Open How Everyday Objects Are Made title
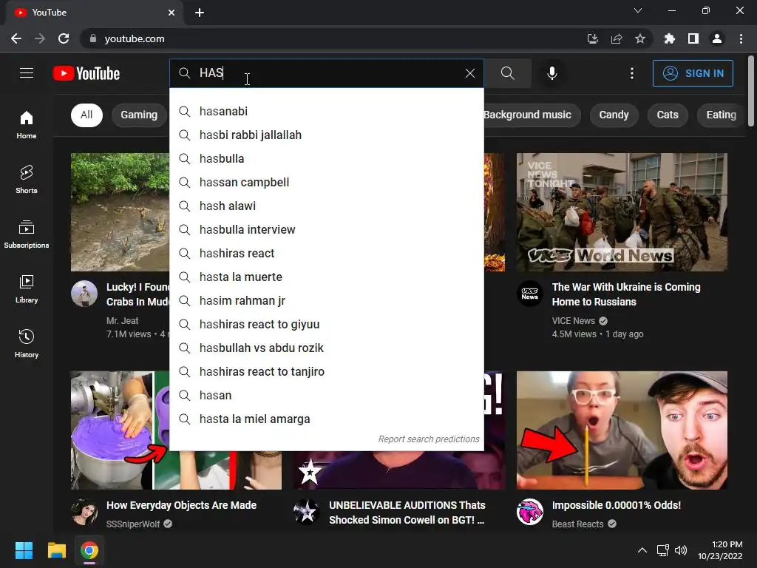The height and width of the screenshot is (568, 757). pos(182,505)
